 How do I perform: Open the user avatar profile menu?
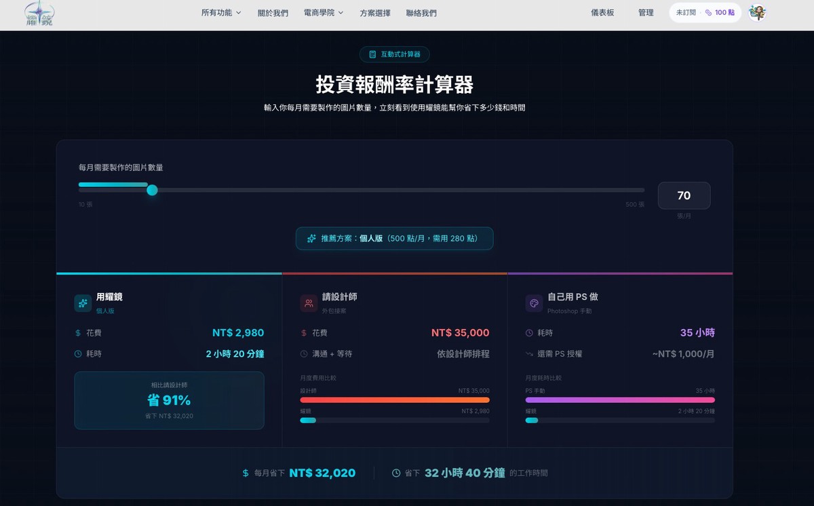tap(757, 13)
